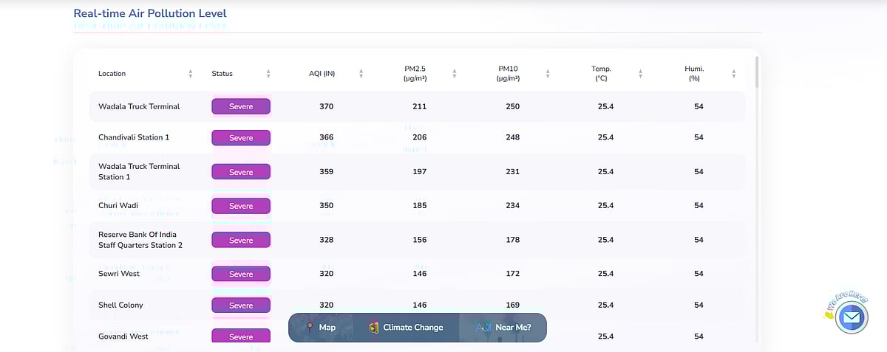The height and width of the screenshot is (352, 887).
Task: Click Severe badge for Shell Colony
Action: click(x=241, y=306)
